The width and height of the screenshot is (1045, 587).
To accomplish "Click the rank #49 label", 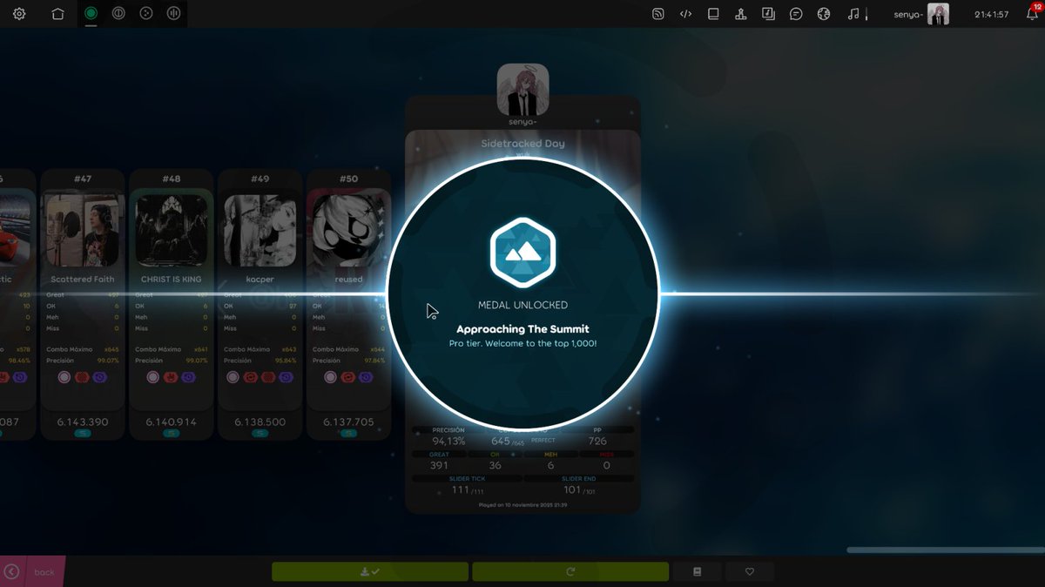I will click(x=260, y=179).
